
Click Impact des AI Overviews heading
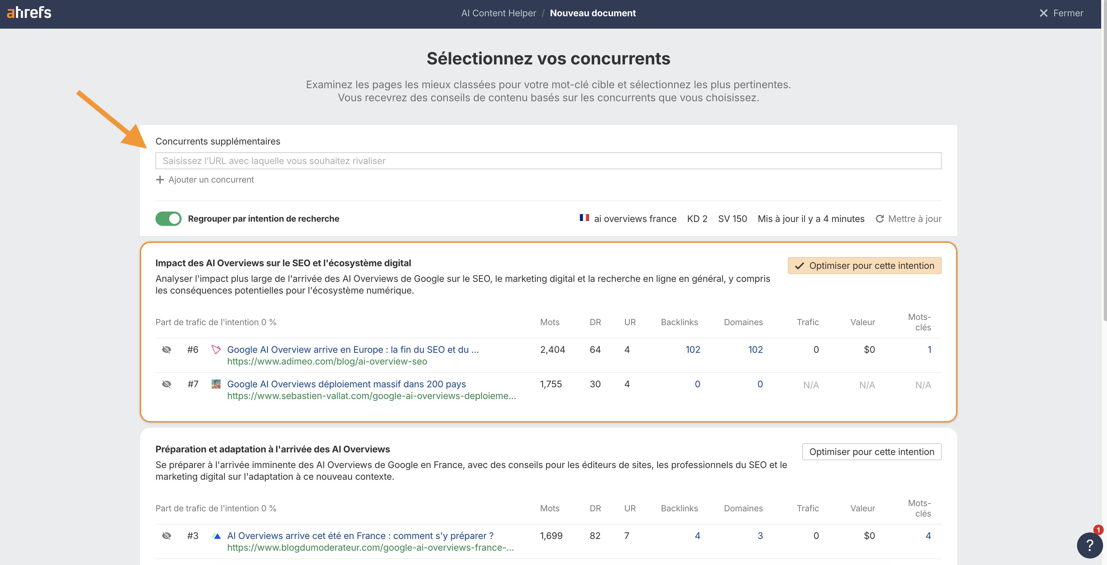pyautogui.click(x=283, y=263)
